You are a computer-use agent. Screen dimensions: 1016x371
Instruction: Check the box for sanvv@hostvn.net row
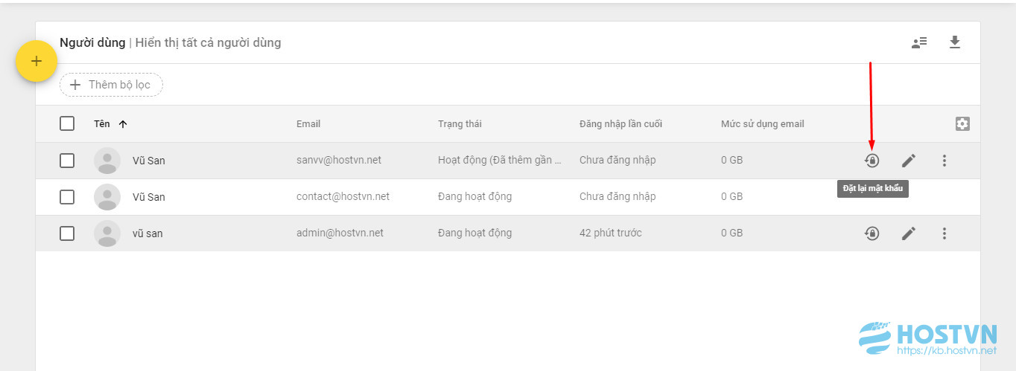click(67, 160)
